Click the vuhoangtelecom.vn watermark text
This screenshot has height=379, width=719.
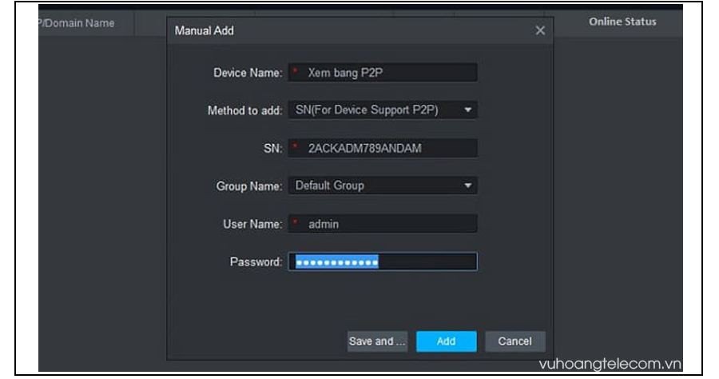point(609,365)
